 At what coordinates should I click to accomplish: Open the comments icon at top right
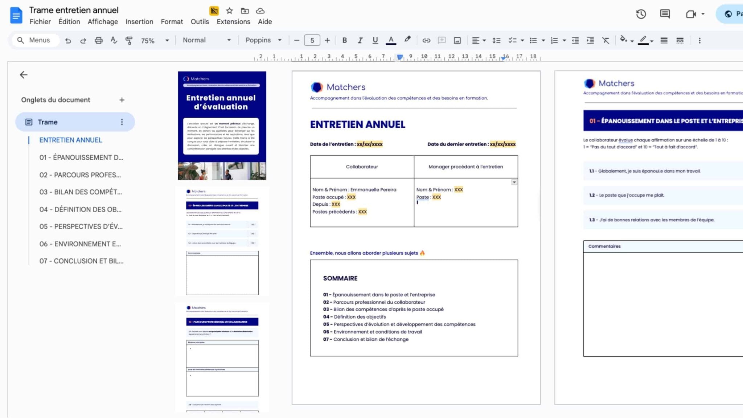[665, 14]
